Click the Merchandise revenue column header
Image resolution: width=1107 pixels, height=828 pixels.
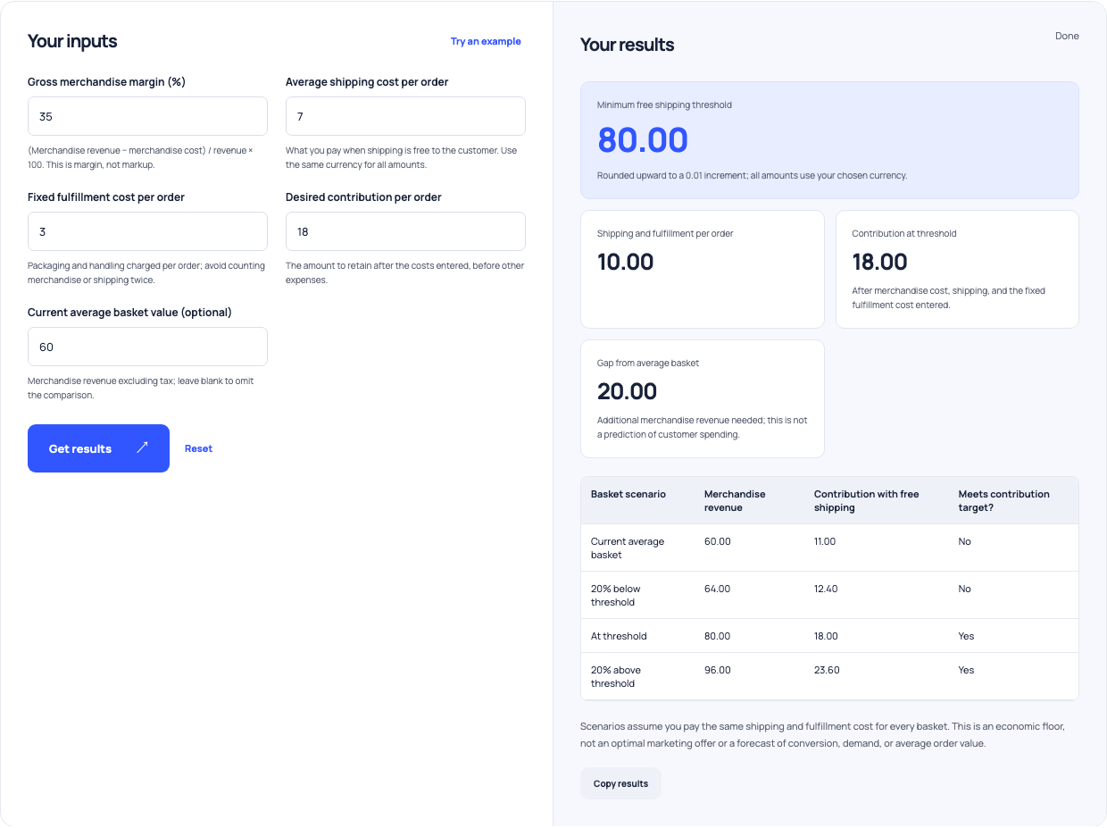[735, 500]
